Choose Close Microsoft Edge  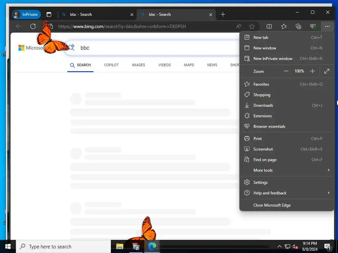287,205
